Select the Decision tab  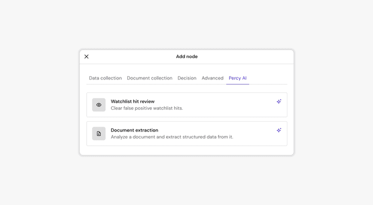(x=187, y=78)
